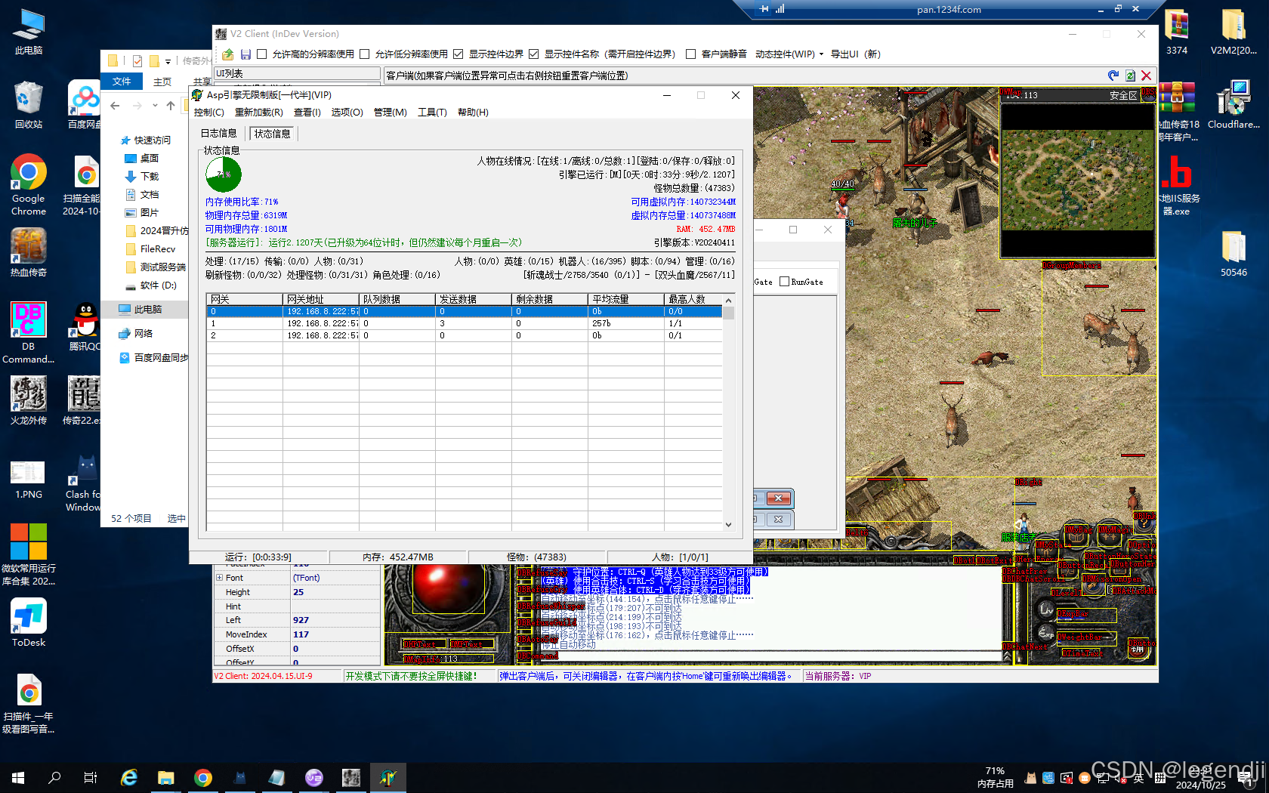Select gateway row 2 in table
Viewport: 1269px width, 793px height.
(x=464, y=335)
